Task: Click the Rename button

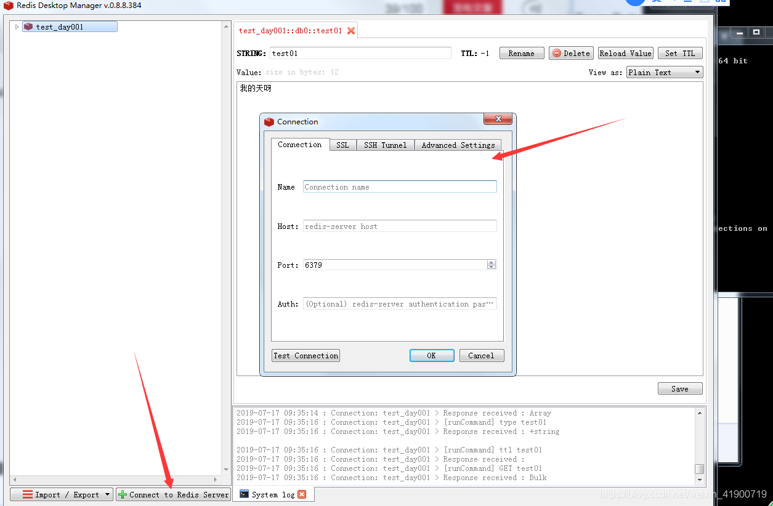Action: 522,54
